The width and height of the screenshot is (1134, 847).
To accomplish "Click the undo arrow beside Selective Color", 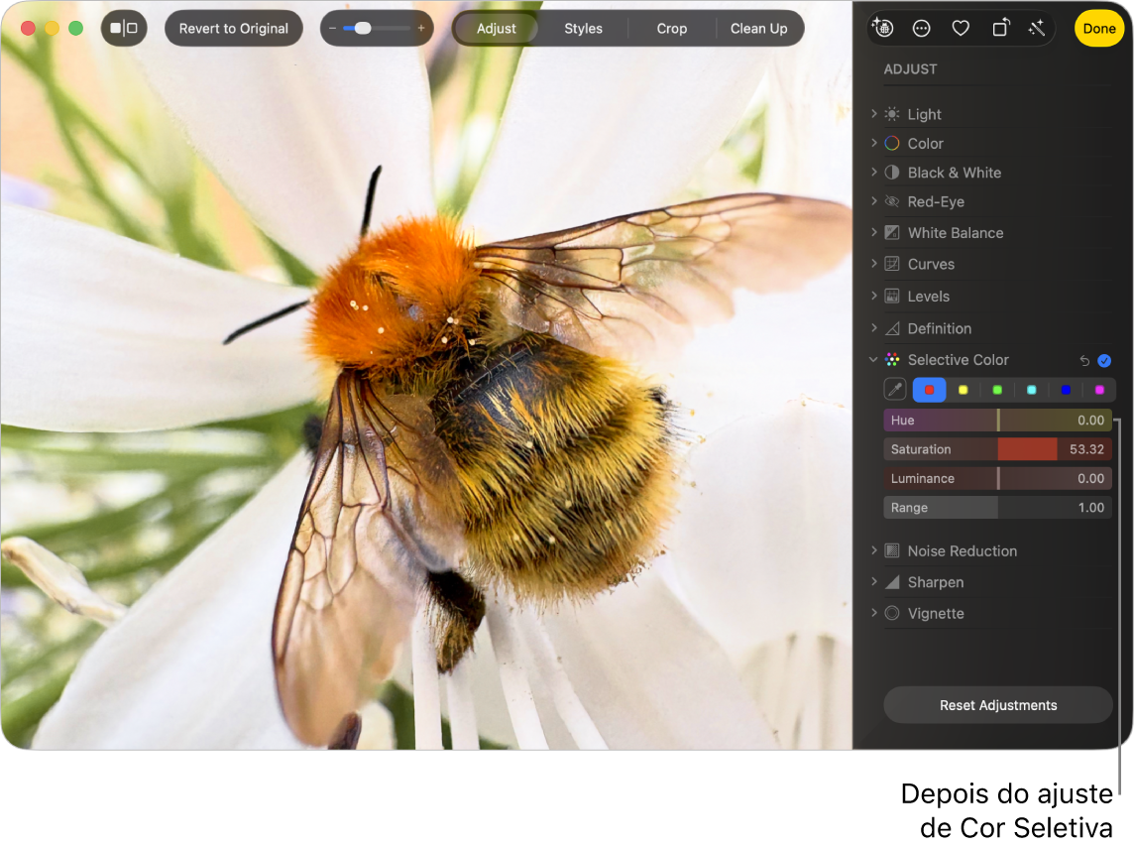I will click(x=1084, y=360).
